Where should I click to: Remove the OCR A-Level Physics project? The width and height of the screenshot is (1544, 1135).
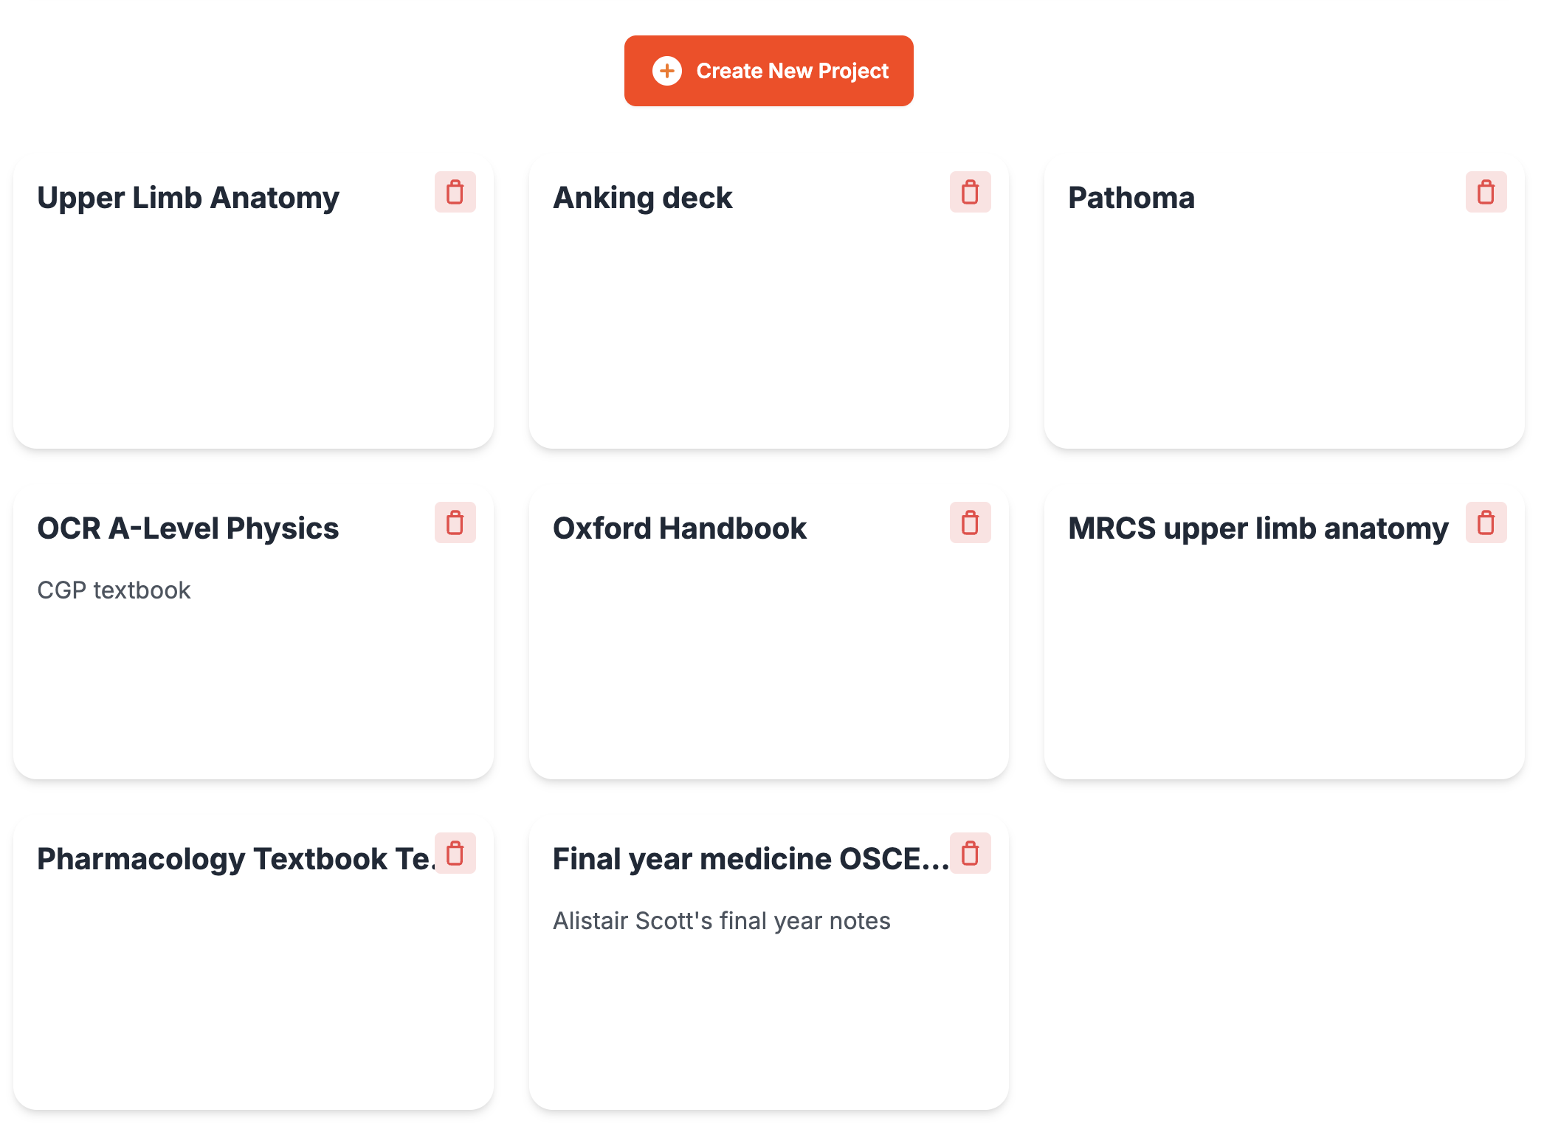pos(455,522)
